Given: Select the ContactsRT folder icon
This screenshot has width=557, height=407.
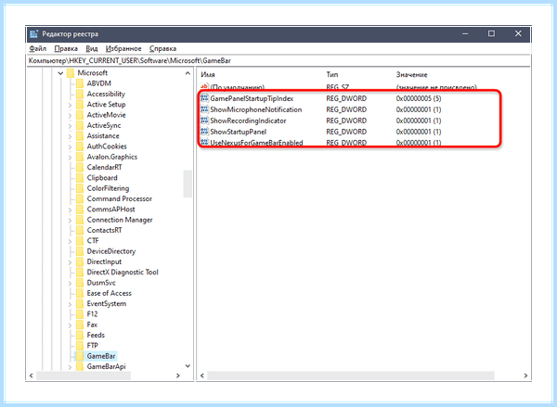Looking at the screenshot, I should coord(80,230).
